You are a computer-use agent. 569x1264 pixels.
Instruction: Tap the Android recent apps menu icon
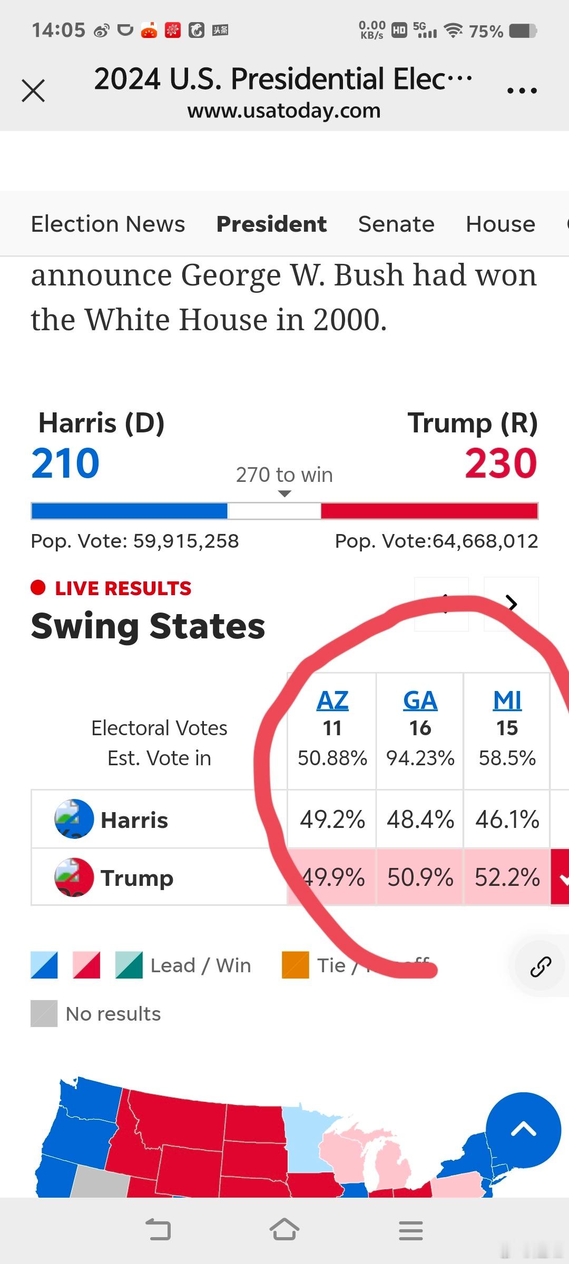(411, 1231)
